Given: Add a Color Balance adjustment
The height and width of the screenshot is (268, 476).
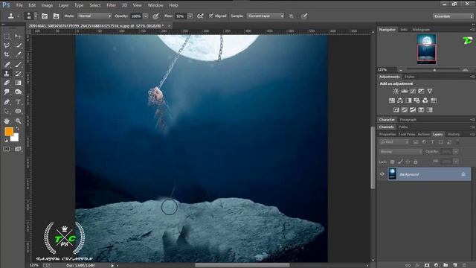Looking at the screenshot, I should 400,100.
